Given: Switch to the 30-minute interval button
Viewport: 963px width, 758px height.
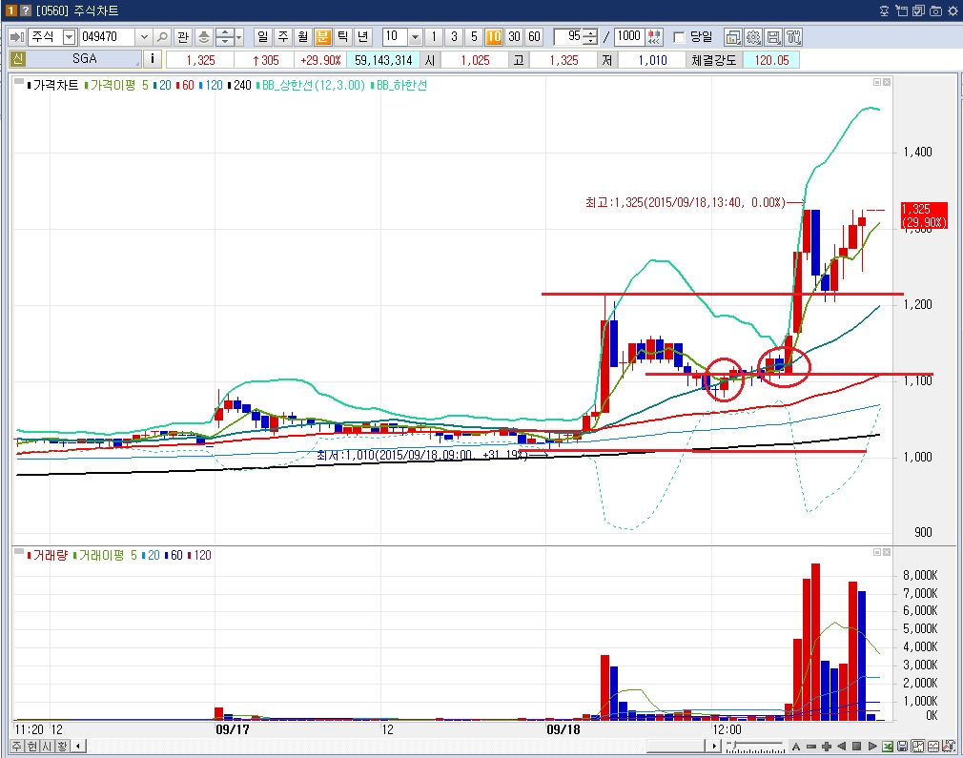Looking at the screenshot, I should click(514, 37).
